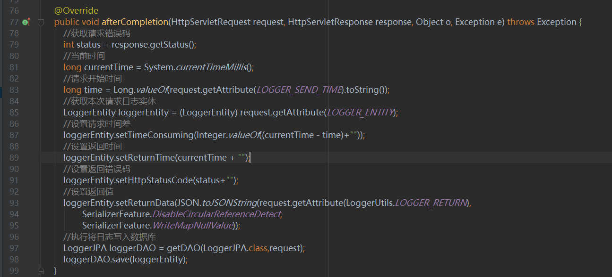This screenshot has width=612, height=277.
Task: Click the setReturnData method call
Action: (145, 203)
